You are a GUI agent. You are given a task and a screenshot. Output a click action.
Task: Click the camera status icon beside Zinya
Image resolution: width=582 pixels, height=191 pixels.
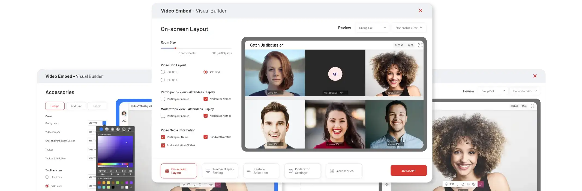pyautogui.click(x=276, y=93)
